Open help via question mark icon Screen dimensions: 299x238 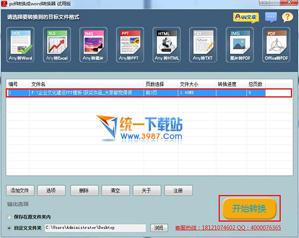287,17
